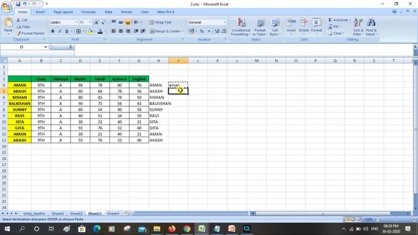This screenshot has width=418, height=235.
Task: Open the Formulas tab
Action: click(89, 12)
